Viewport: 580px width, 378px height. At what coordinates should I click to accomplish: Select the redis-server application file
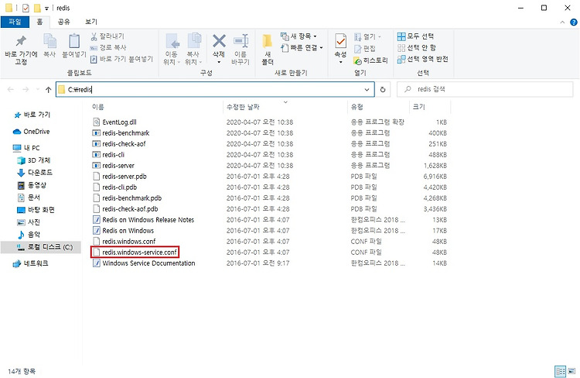point(114,165)
